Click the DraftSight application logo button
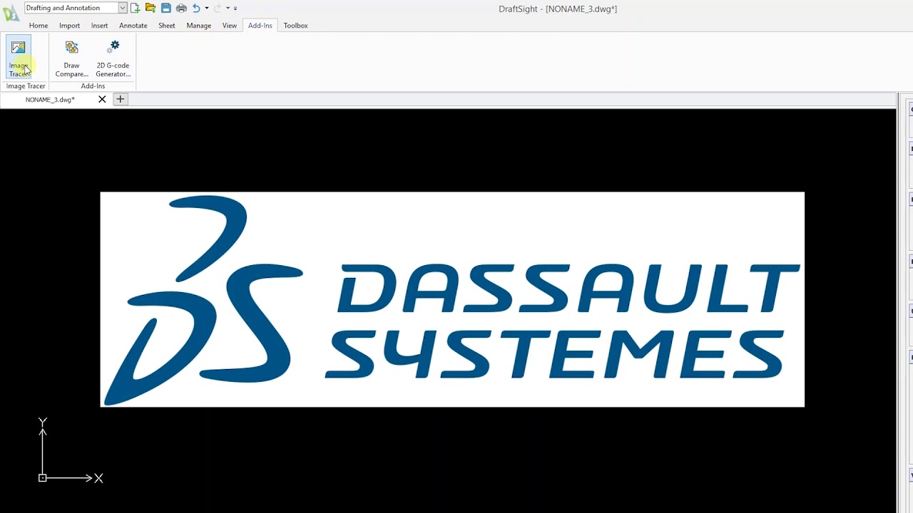This screenshot has height=513, width=913. (11, 12)
